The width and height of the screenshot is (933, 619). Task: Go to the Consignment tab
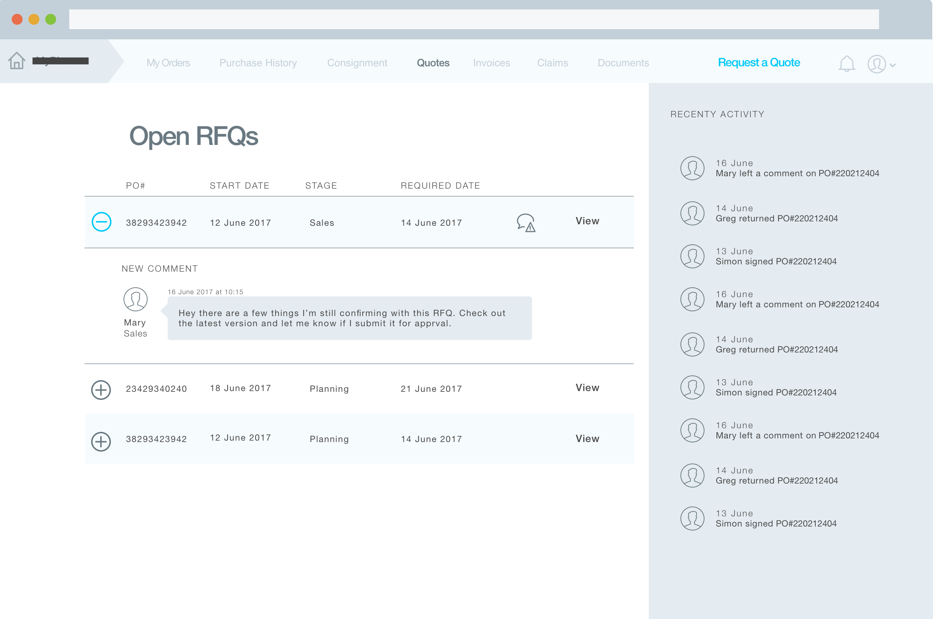(357, 63)
